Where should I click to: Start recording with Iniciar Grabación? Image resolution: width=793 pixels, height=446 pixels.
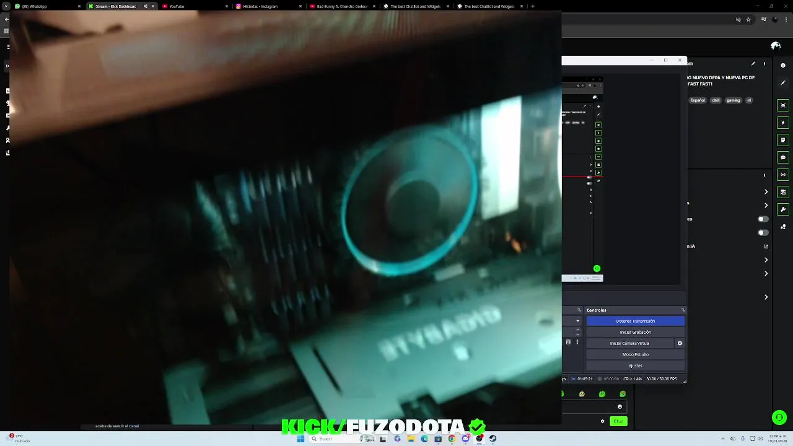pyautogui.click(x=635, y=332)
